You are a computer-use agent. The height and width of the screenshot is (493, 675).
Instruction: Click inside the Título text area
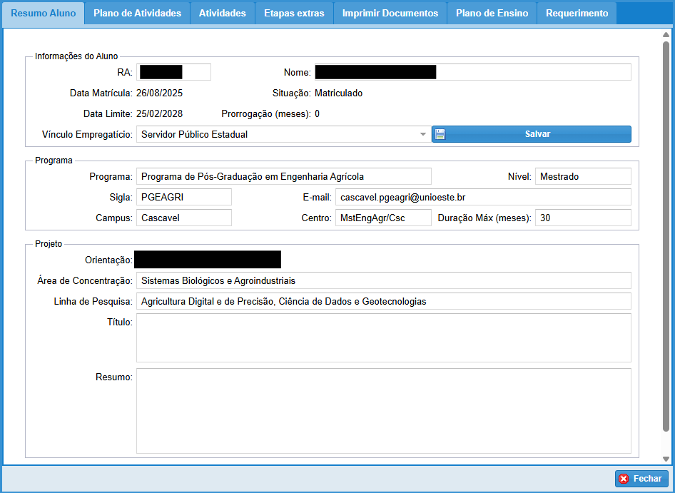pos(383,337)
